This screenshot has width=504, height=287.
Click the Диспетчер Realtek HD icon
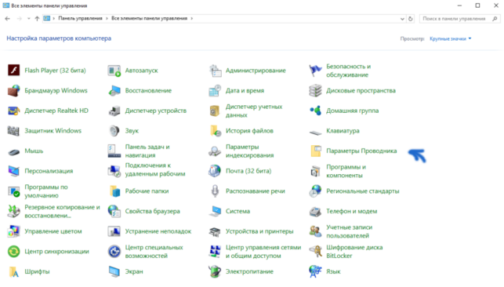click(x=14, y=111)
